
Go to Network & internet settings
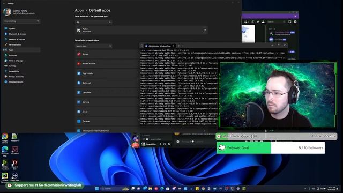tap(21, 39)
